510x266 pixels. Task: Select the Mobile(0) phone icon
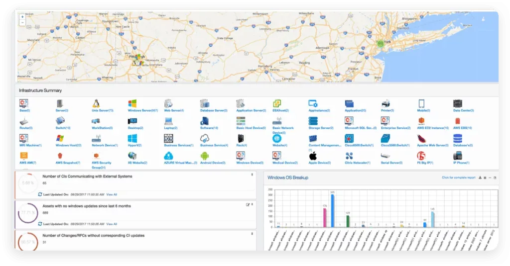421,103
